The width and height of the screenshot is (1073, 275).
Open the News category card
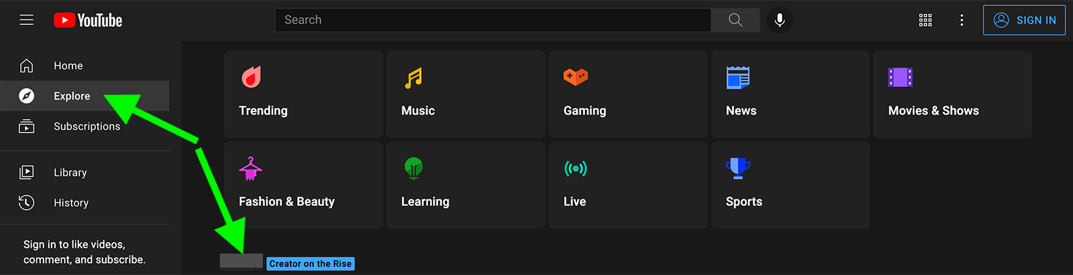click(x=790, y=94)
